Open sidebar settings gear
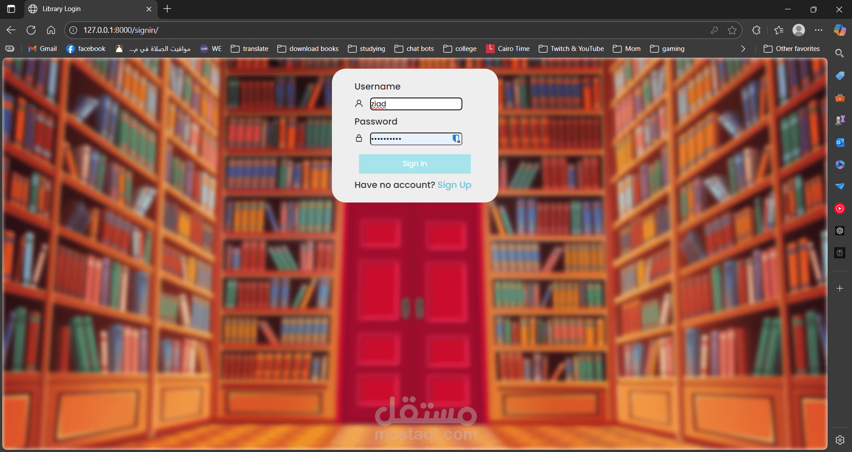Image resolution: width=852 pixels, height=452 pixels. [840, 440]
